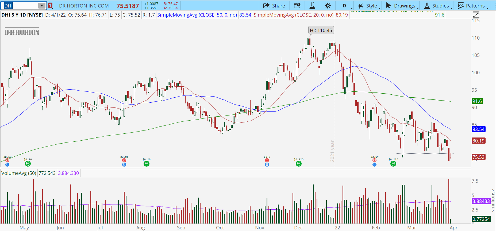Click the 91.6 bubble on the price axis
This screenshot has height=231, width=496.
click(x=477, y=101)
